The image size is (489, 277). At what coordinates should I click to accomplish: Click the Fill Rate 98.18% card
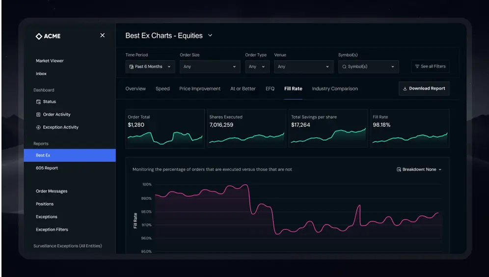click(x=410, y=129)
